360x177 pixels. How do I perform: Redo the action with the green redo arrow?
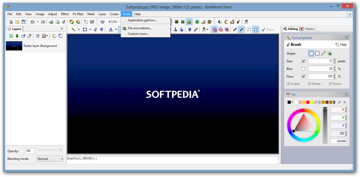(43, 22)
